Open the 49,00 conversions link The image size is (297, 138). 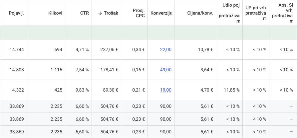[x=165, y=70]
